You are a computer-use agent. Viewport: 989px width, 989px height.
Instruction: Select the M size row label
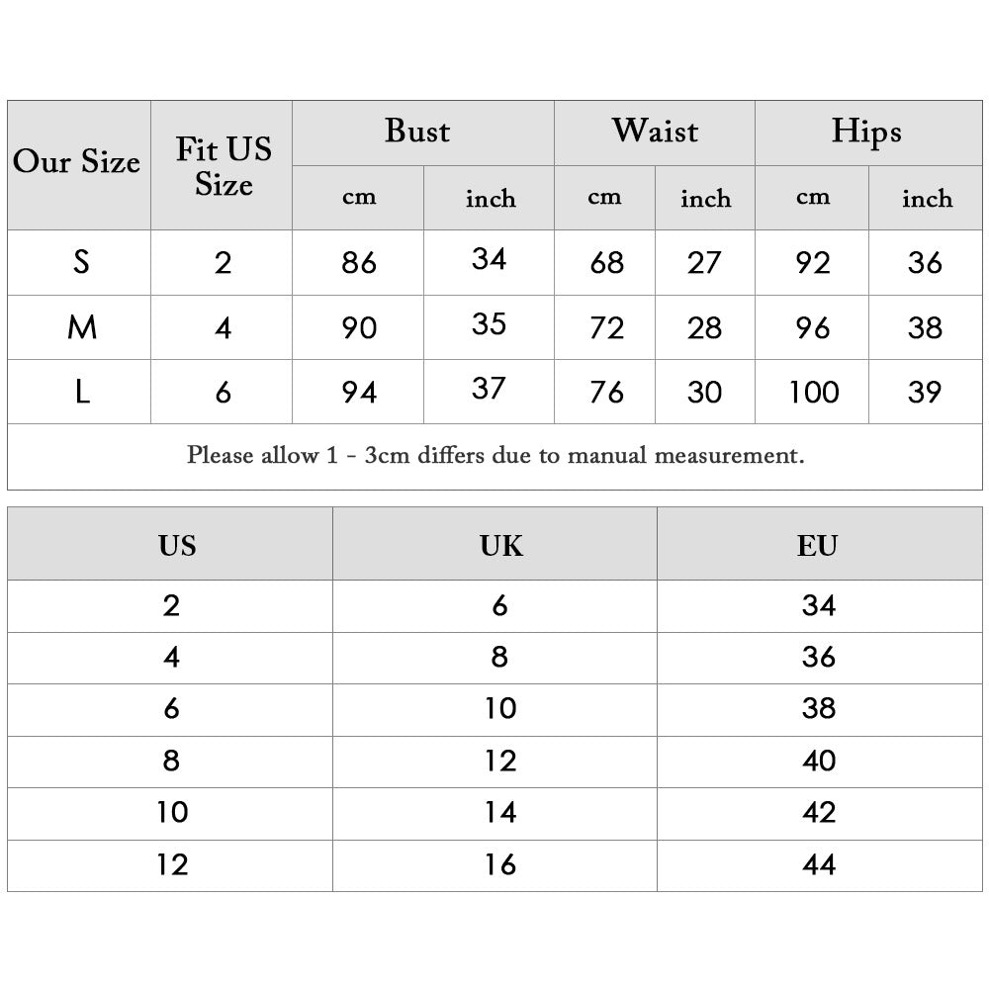click(x=81, y=327)
